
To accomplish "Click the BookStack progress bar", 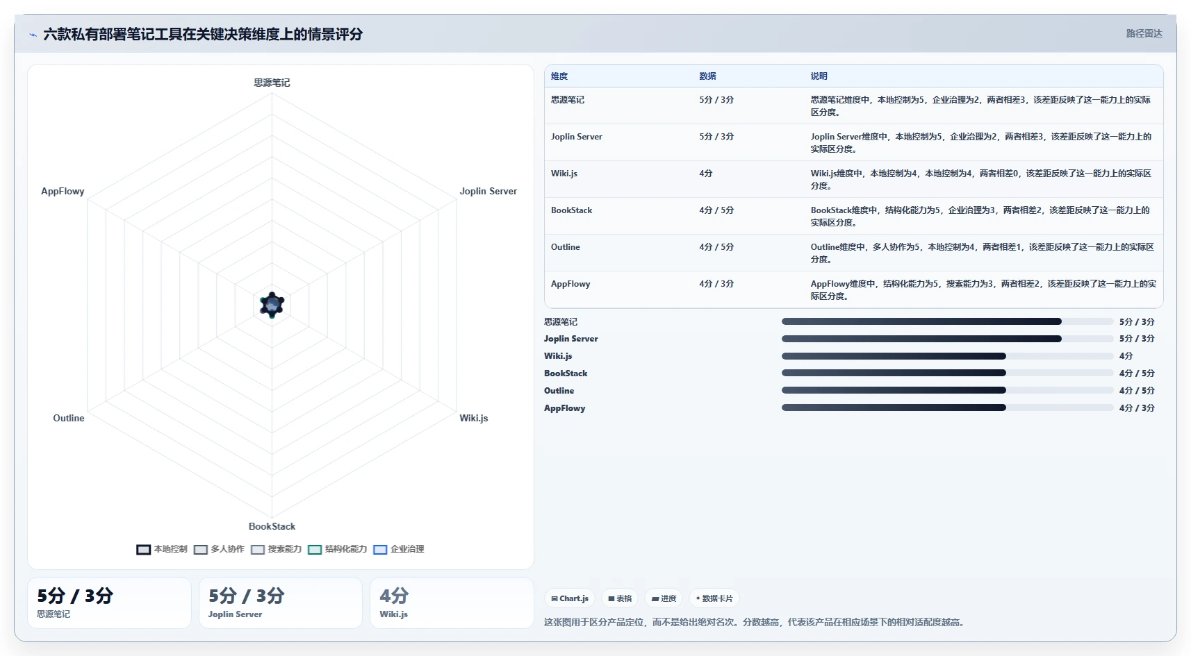I will 947,373.
